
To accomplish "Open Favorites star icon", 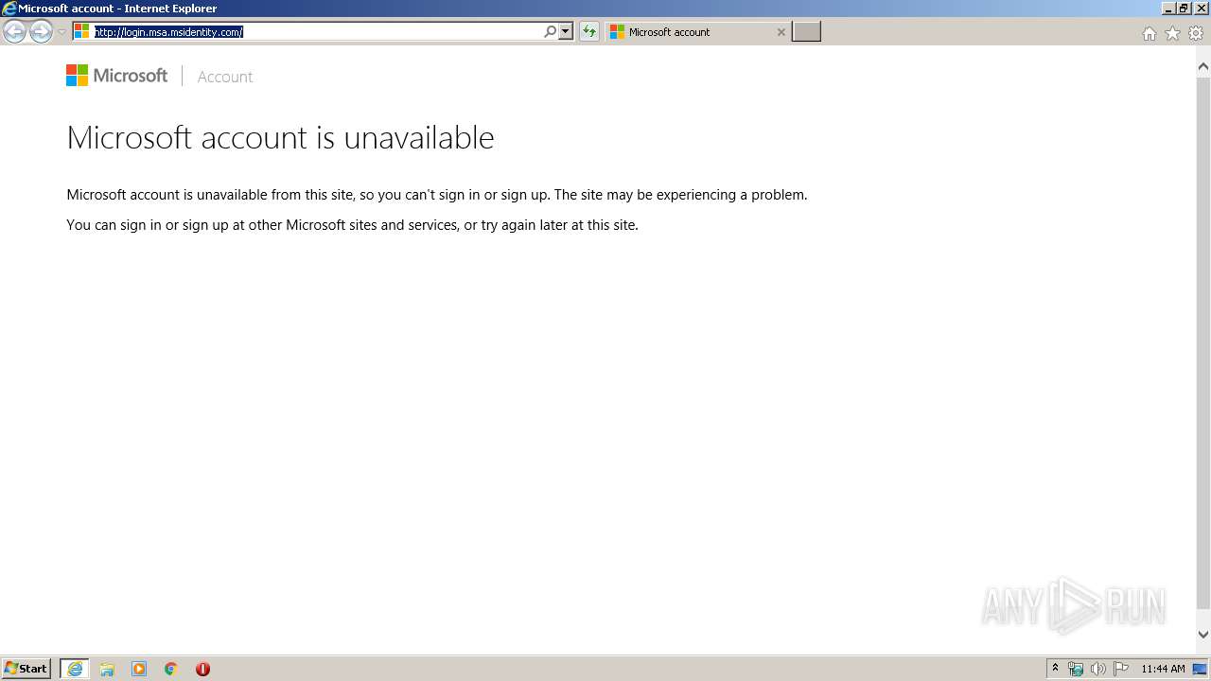I will point(1172,33).
